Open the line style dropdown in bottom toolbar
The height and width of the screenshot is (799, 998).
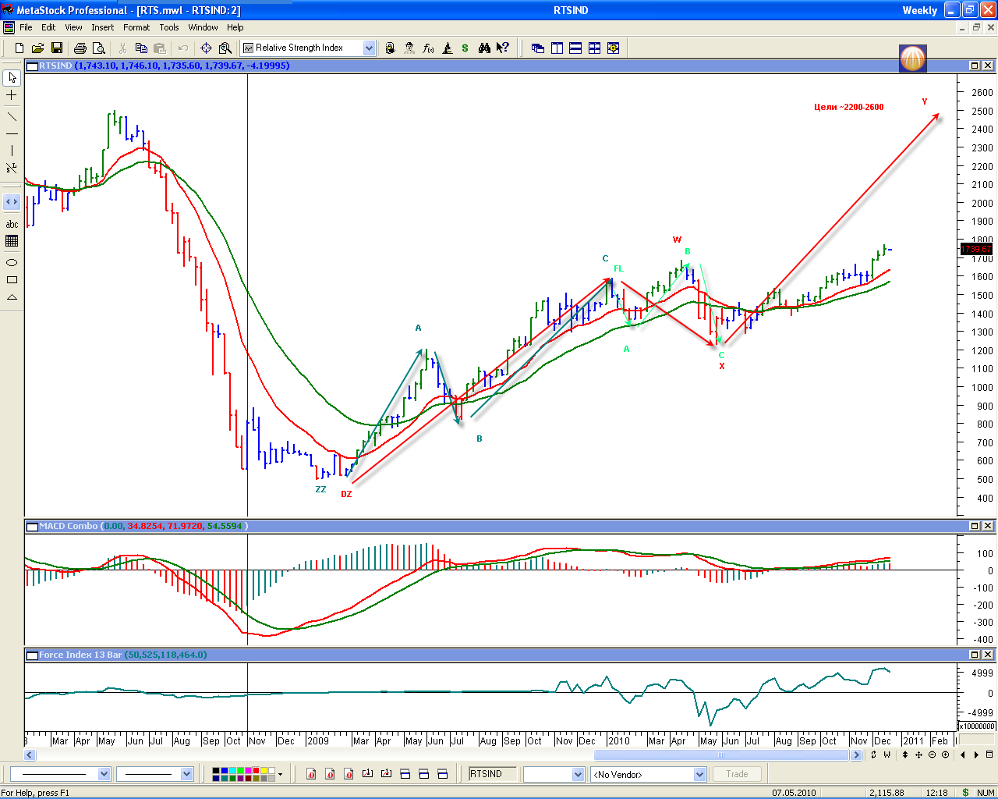coord(104,774)
